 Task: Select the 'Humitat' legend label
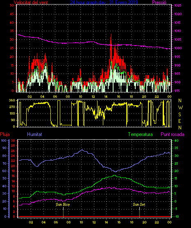point(34,134)
